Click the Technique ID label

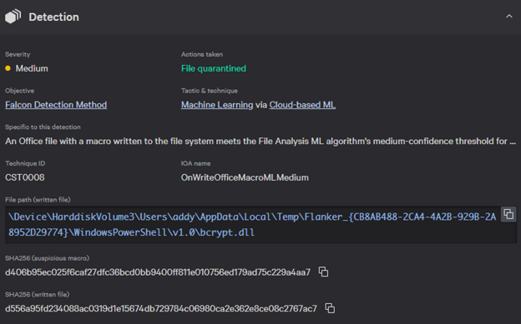tap(25, 163)
